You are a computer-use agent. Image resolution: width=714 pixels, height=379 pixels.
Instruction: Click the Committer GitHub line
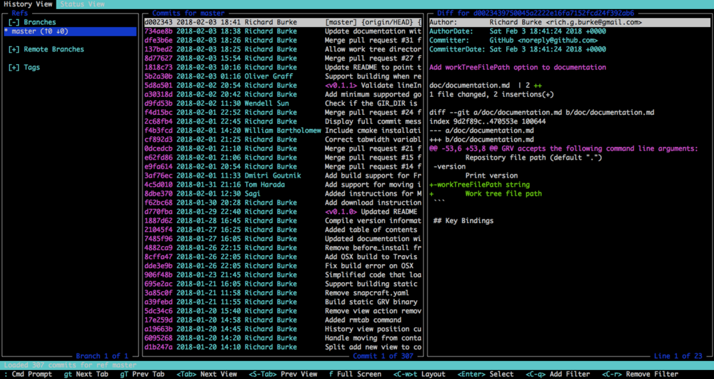click(x=514, y=40)
